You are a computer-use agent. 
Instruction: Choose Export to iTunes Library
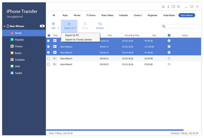[81, 39]
